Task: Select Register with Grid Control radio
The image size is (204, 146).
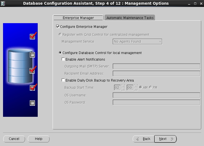Action: 60,35
